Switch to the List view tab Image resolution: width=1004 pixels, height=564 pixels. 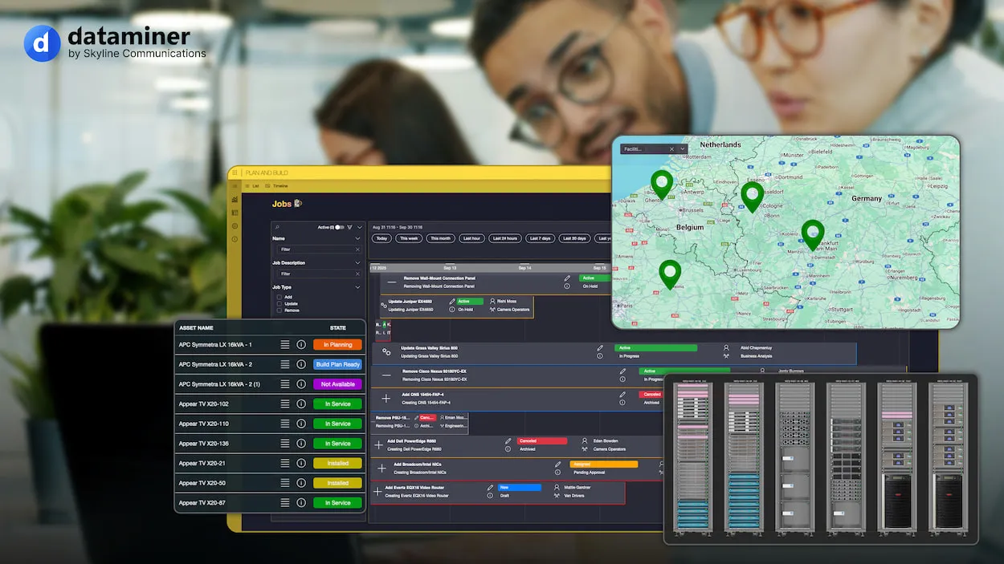tap(254, 186)
